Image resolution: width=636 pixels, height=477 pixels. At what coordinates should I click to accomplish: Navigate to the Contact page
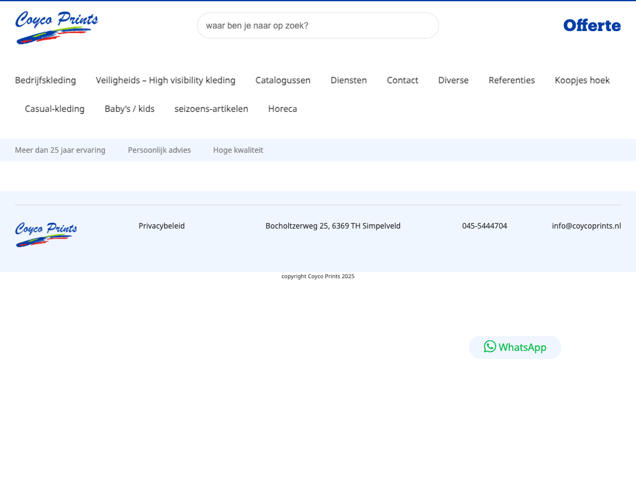402,80
